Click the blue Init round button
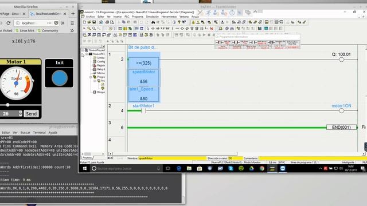The height and width of the screenshot is (206, 367). (x=60, y=78)
